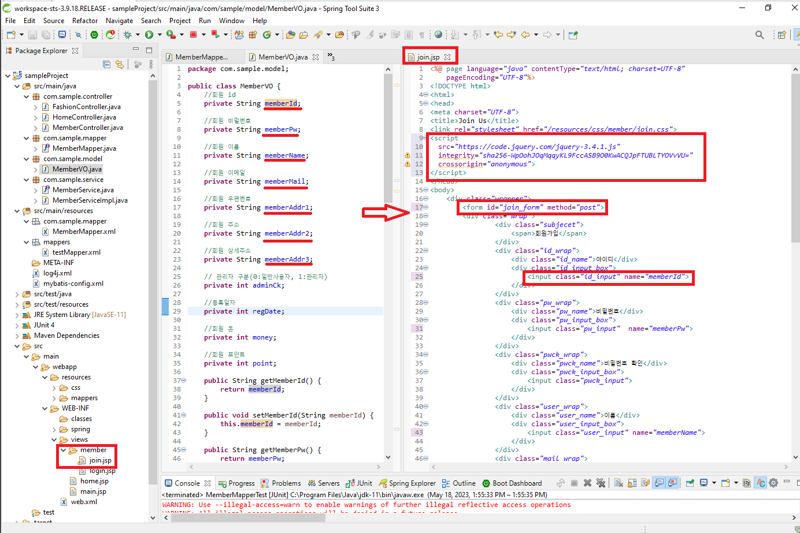Click the web browser globe icon
The height and width of the screenshot is (533, 800).
click(x=438, y=35)
